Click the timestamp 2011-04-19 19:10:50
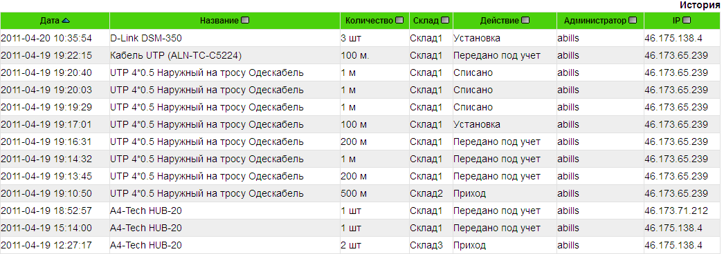The width and height of the screenshot is (724, 254). (x=46, y=194)
